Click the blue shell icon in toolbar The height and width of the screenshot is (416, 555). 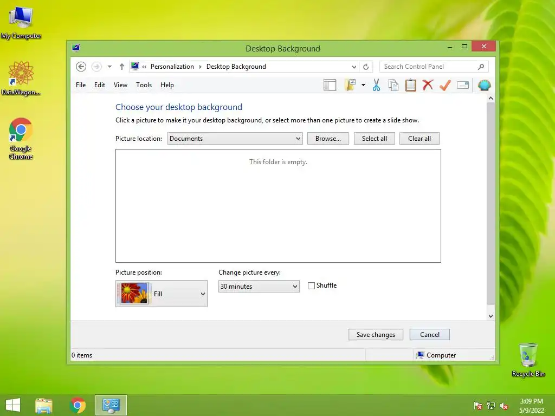[x=484, y=85]
